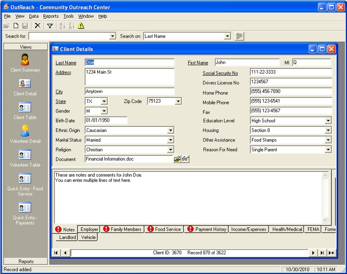The width and height of the screenshot is (347, 274).
Task: Open the Client Summary view
Action: point(25,63)
